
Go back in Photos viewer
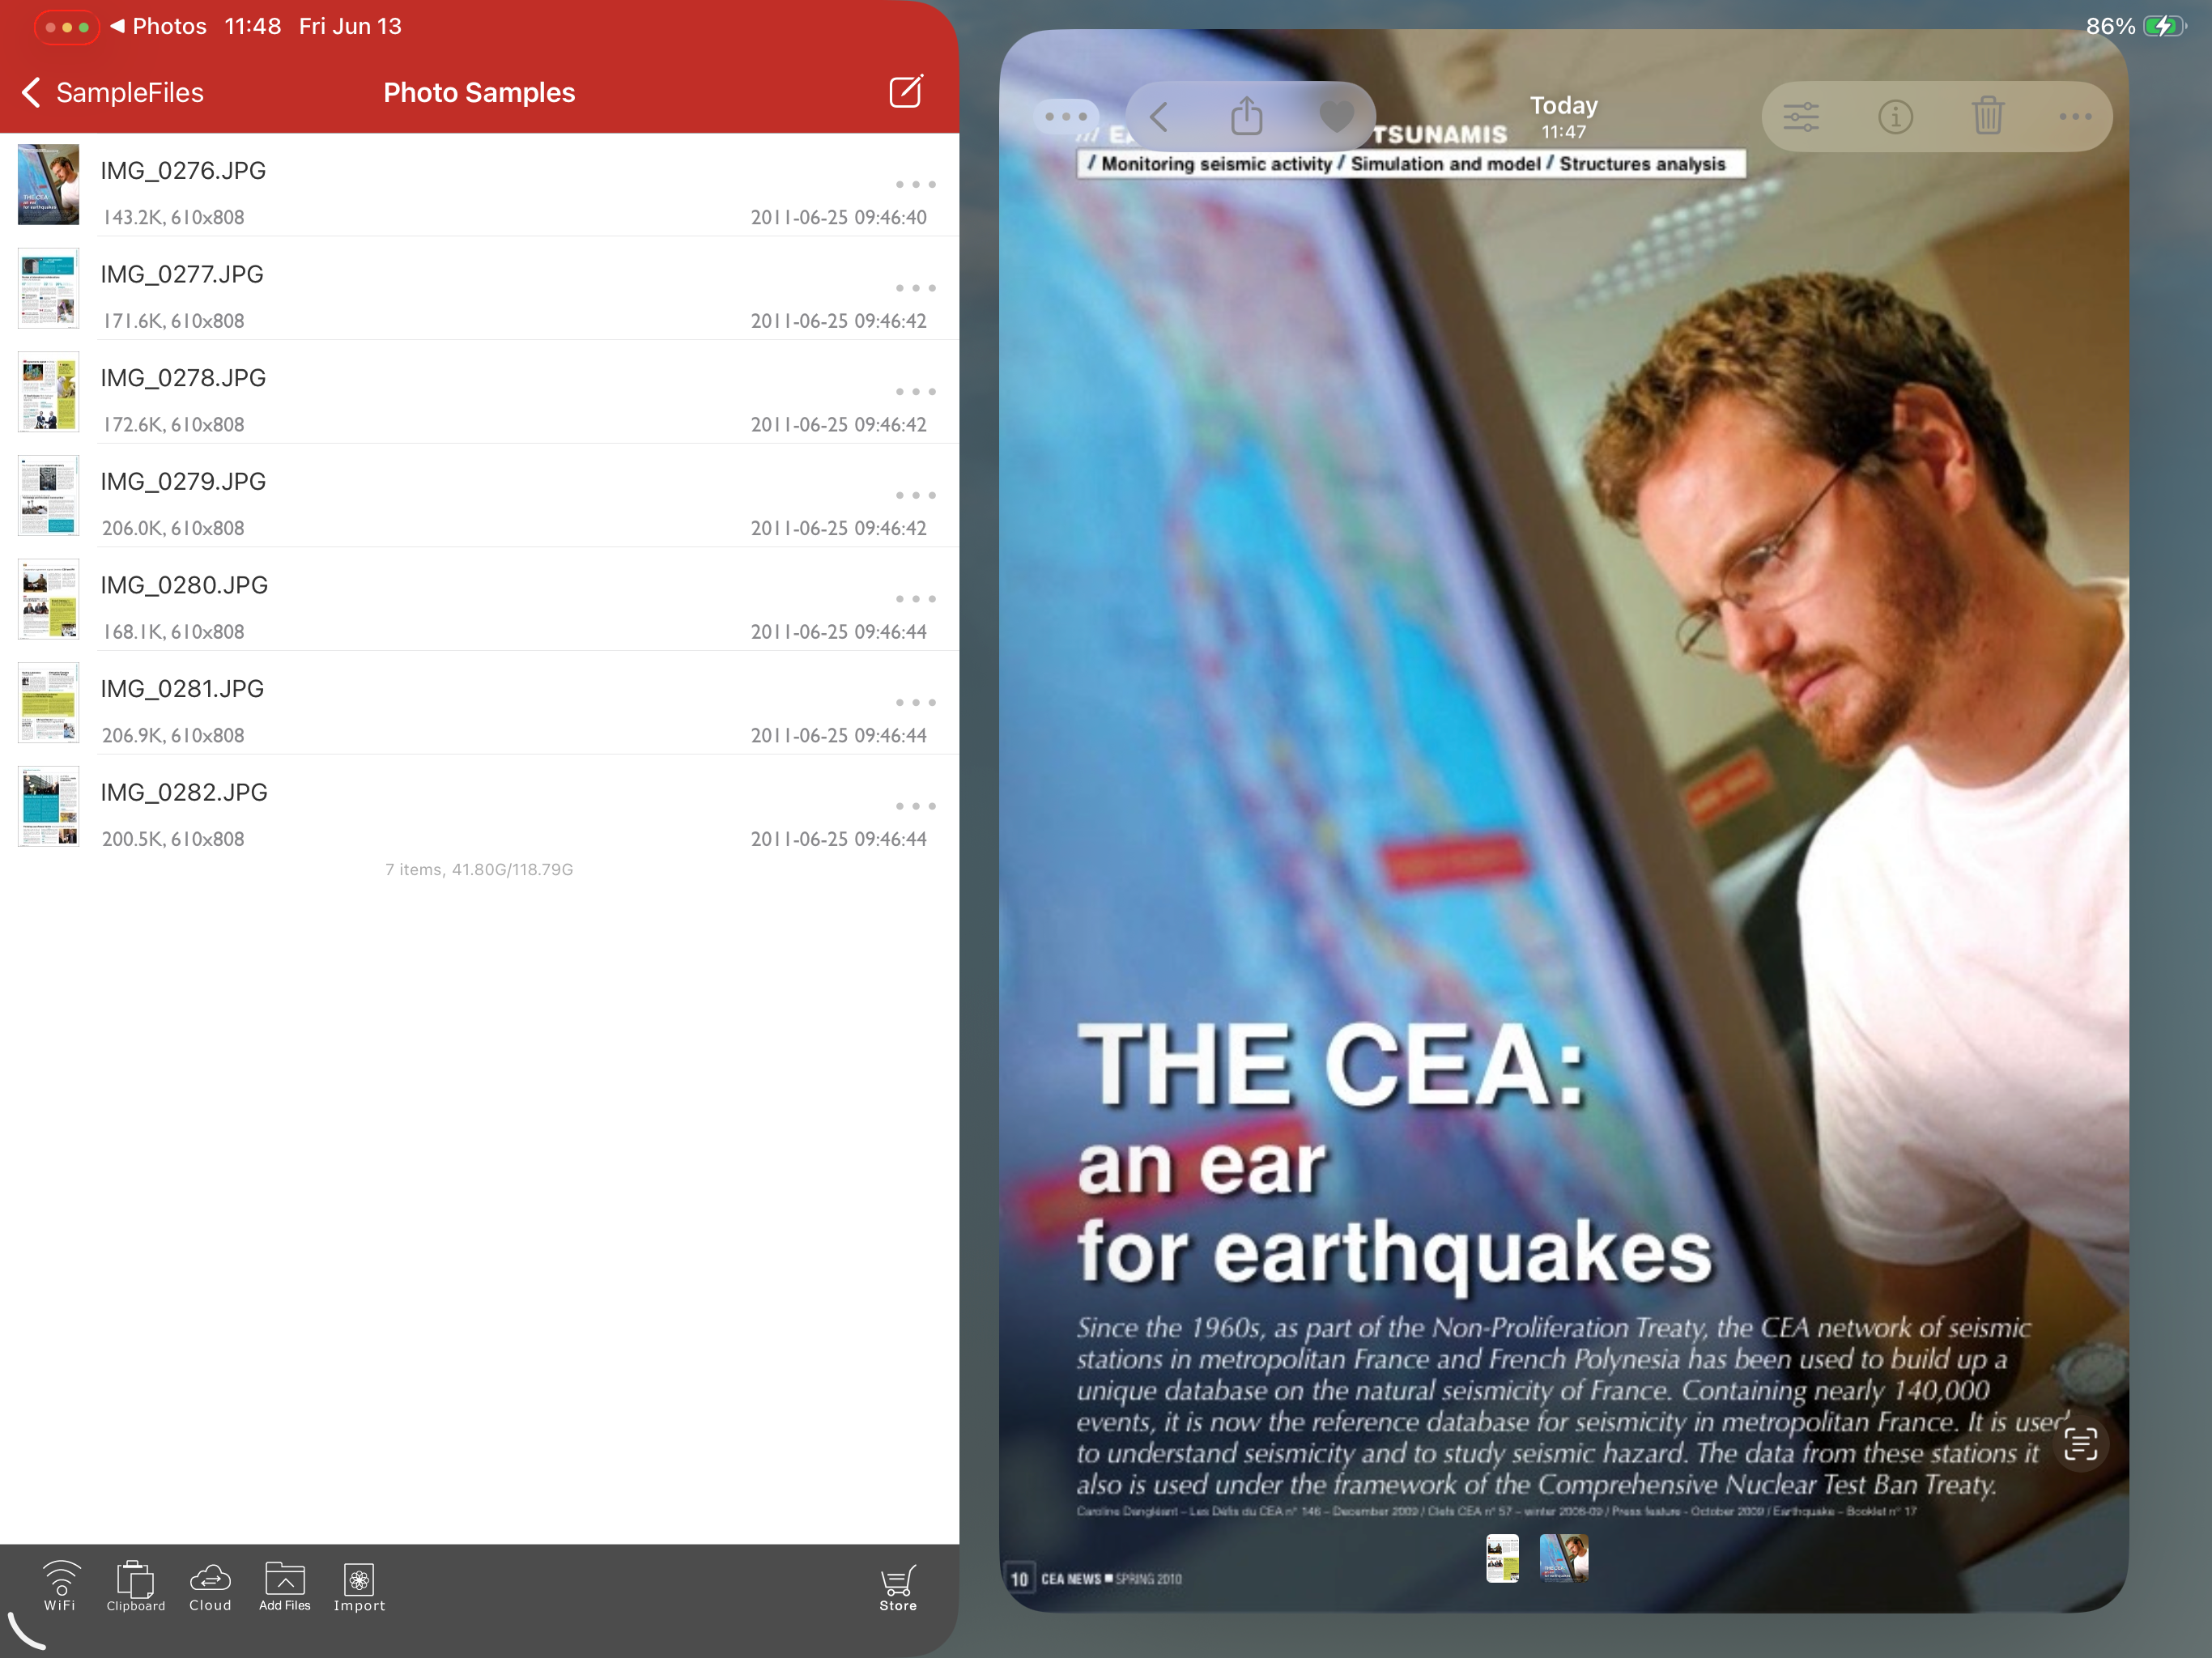(1159, 117)
